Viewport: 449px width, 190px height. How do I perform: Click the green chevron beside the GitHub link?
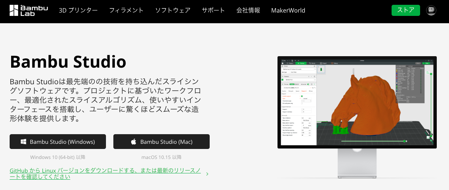[207, 174]
